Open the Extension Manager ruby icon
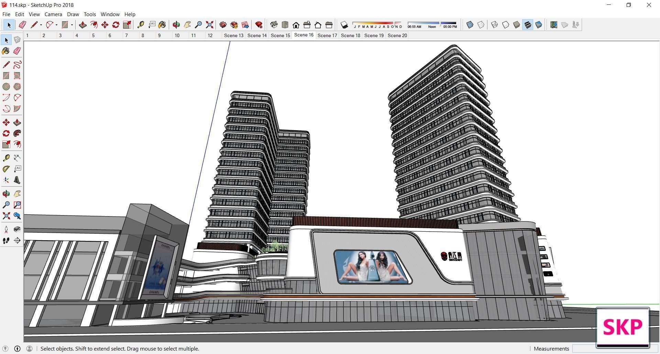660x354 pixels. point(259,25)
